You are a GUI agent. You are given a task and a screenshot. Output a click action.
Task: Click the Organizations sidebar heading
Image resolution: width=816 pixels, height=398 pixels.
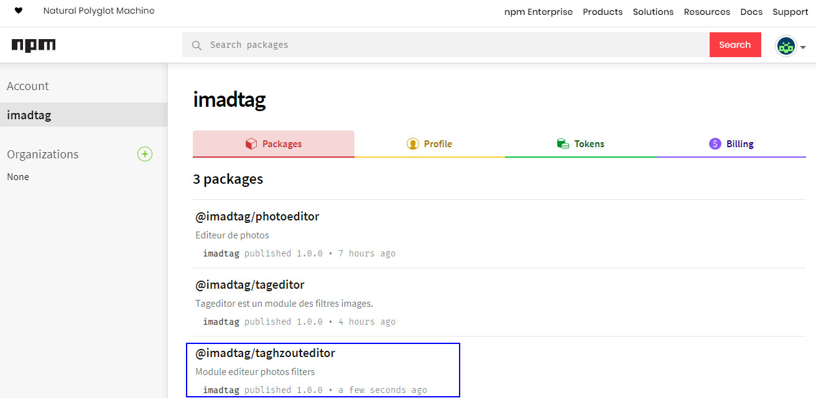coord(43,154)
